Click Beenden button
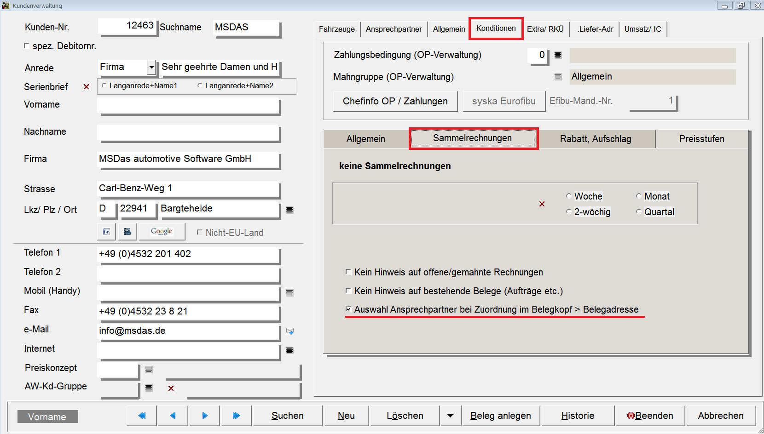 click(650, 416)
